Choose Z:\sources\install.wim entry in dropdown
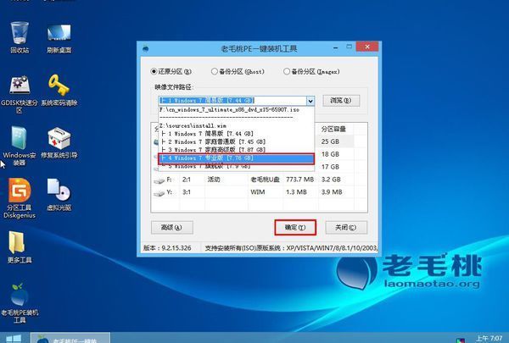Screen dimensions: 509x343 [237, 125]
